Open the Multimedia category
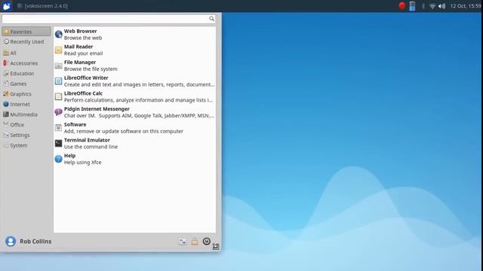Viewport: 483px width, 271px height. click(26, 114)
